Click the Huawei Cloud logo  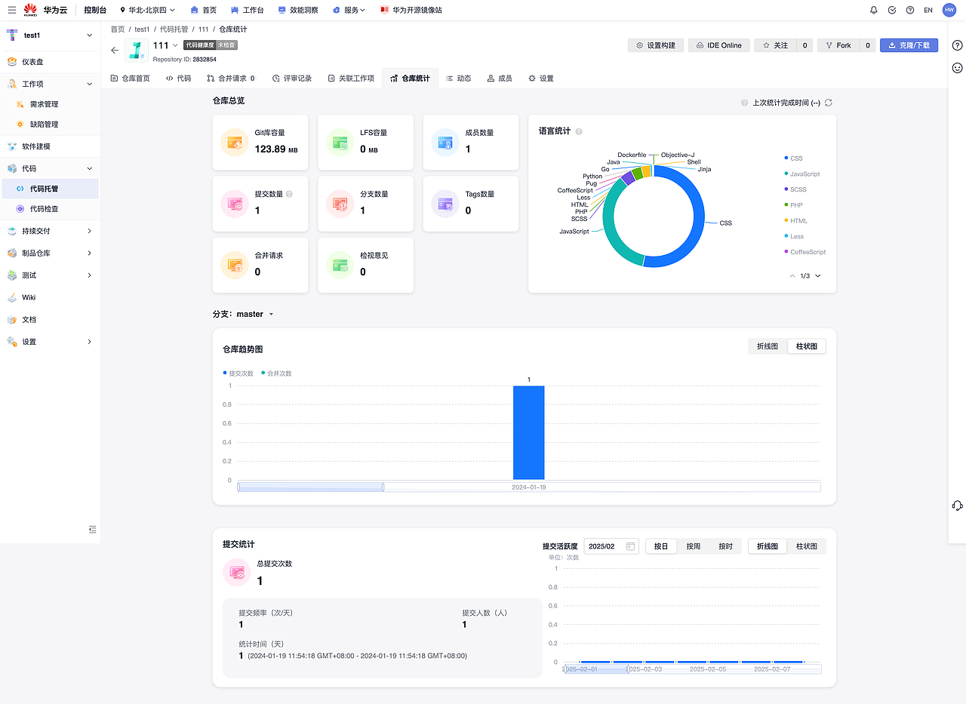click(30, 10)
